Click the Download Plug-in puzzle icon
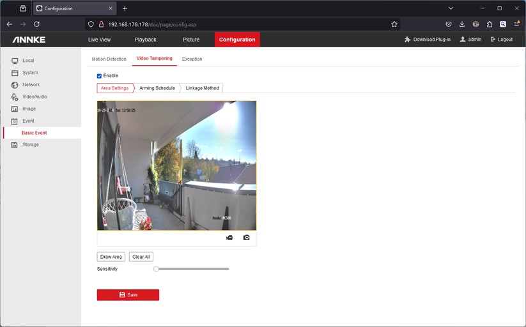The width and height of the screenshot is (526, 327). point(407,40)
